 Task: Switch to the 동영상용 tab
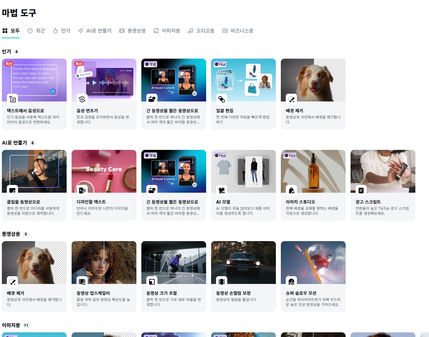tap(132, 31)
